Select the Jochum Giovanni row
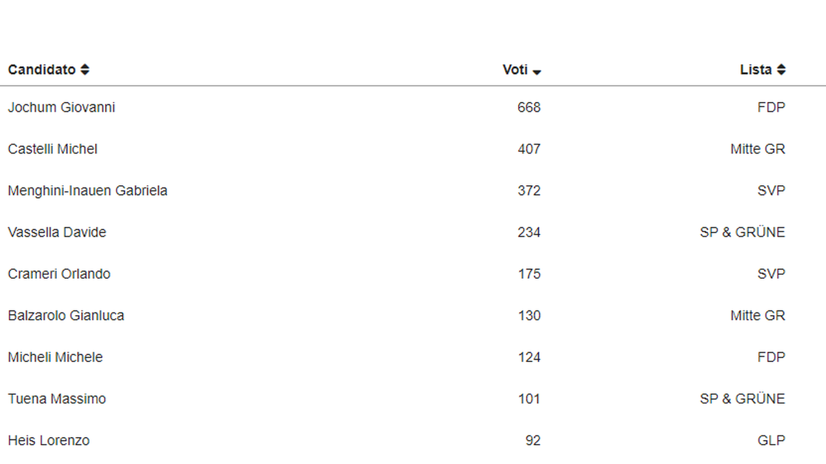 click(x=413, y=107)
